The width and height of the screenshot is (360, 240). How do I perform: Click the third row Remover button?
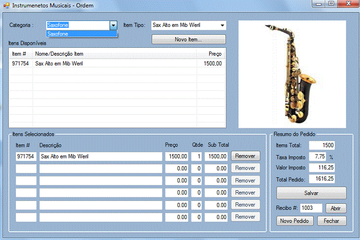(x=245, y=180)
